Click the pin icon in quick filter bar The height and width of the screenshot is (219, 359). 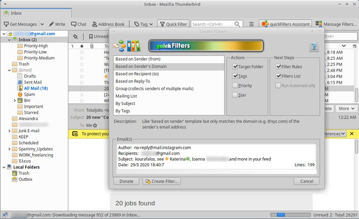(x=75, y=36)
